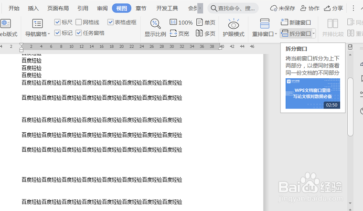Show more ribbon tabs with the right chevron
Screen dimensions: 363x211
(200, 8)
